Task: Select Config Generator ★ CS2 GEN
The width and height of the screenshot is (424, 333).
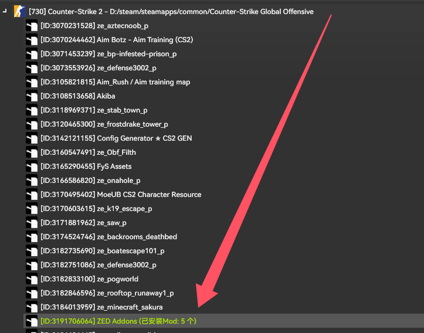Action: tap(116, 138)
